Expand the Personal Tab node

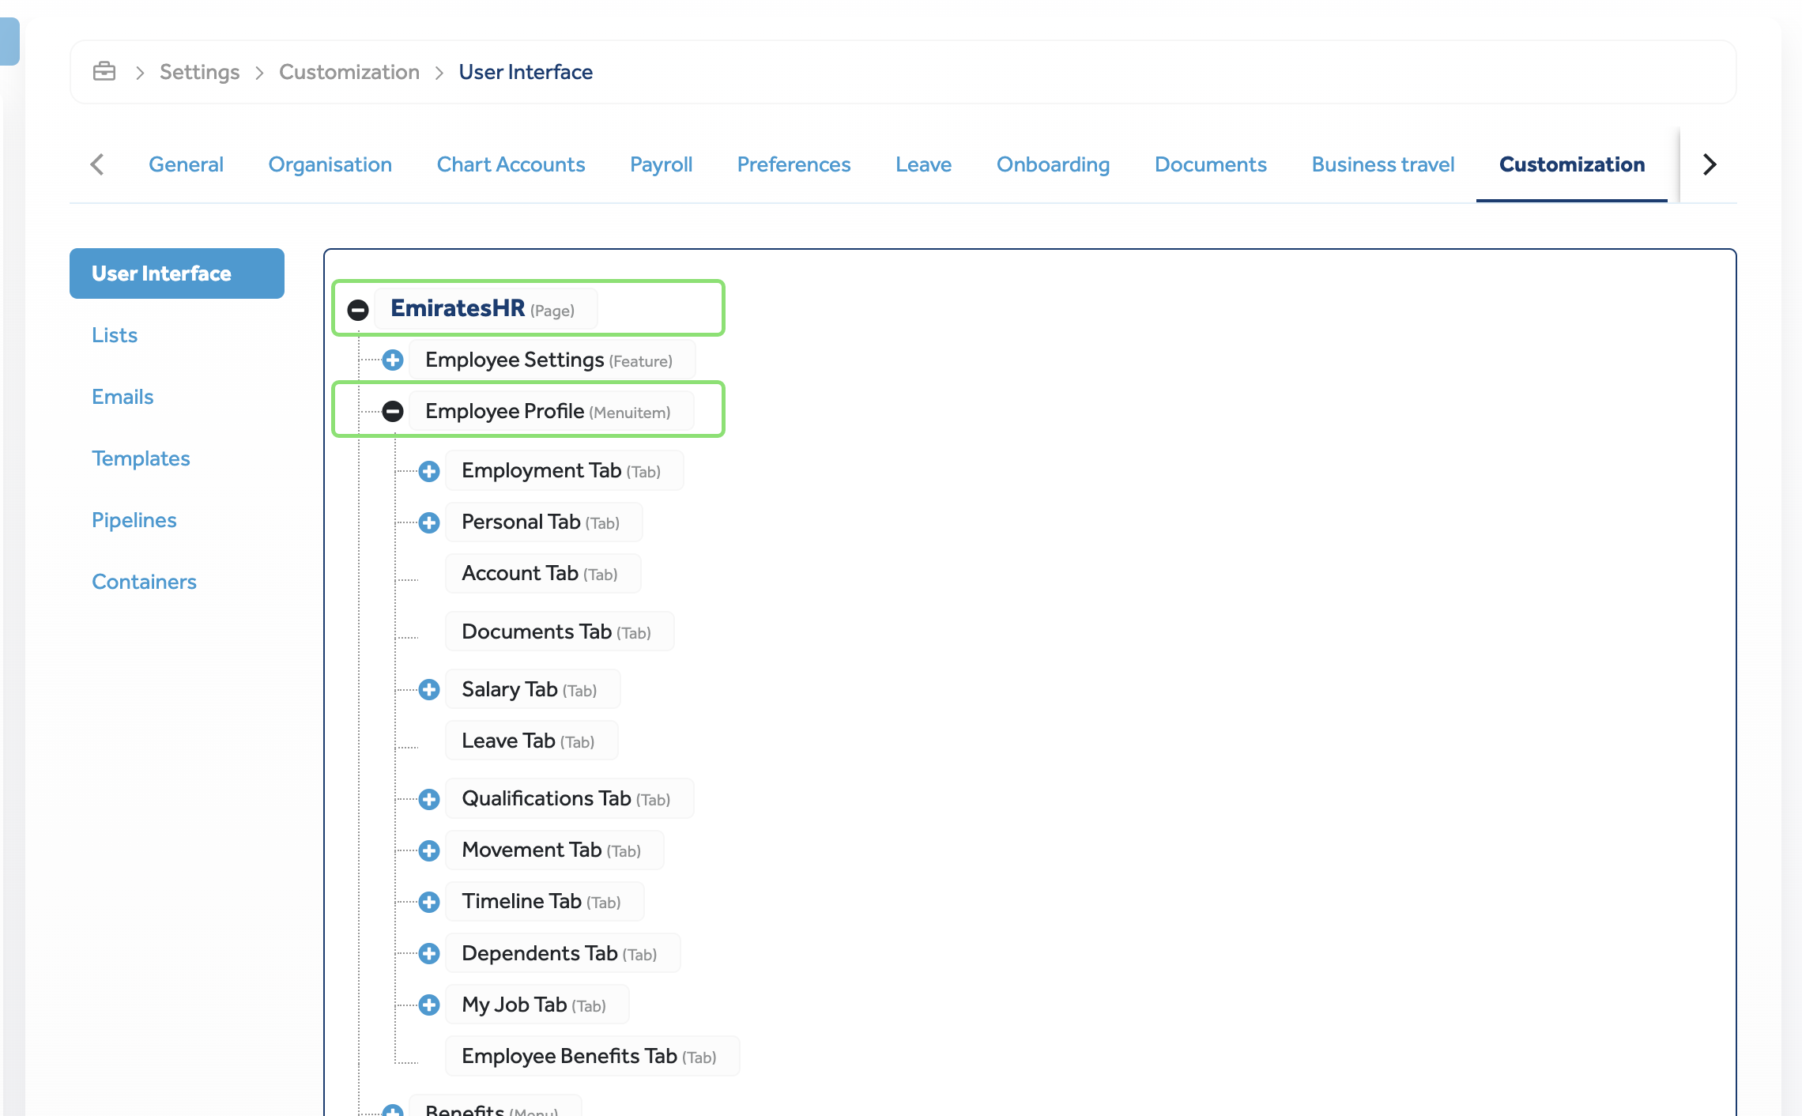(x=428, y=522)
